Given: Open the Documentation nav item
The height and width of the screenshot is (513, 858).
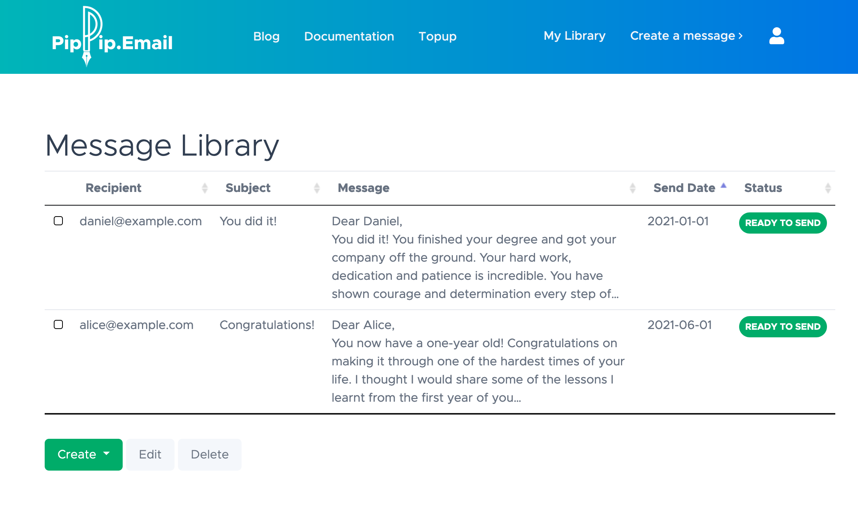Looking at the screenshot, I should pos(349,36).
